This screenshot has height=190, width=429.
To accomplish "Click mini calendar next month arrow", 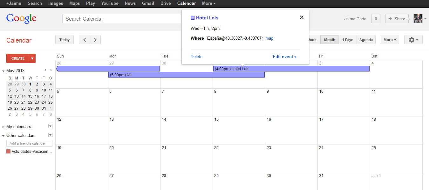I will pyautogui.click(x=51, y=70).
